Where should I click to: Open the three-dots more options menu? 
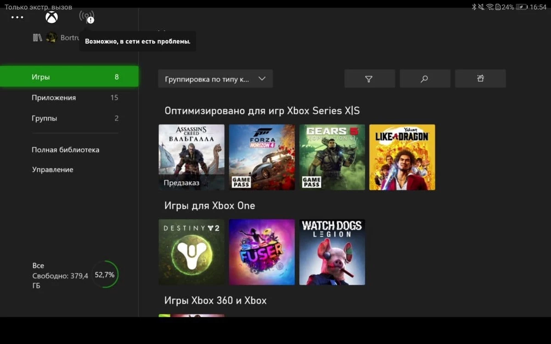(x=17, y=17)
